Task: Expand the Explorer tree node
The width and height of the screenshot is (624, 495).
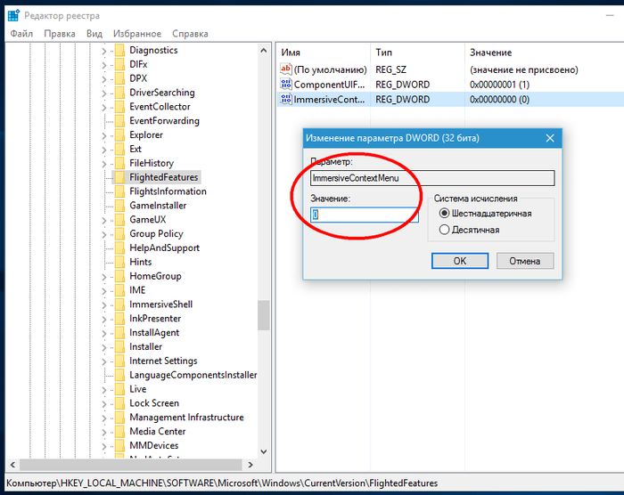Action: 104,135
